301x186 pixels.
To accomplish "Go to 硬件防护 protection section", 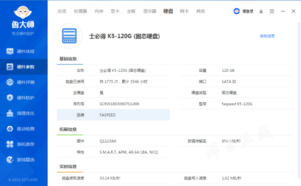I will (x=24, y=98).
